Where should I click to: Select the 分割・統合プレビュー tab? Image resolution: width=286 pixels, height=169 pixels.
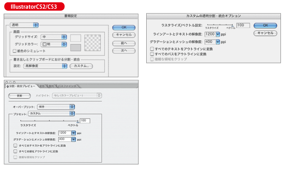(x=22, y=86)
